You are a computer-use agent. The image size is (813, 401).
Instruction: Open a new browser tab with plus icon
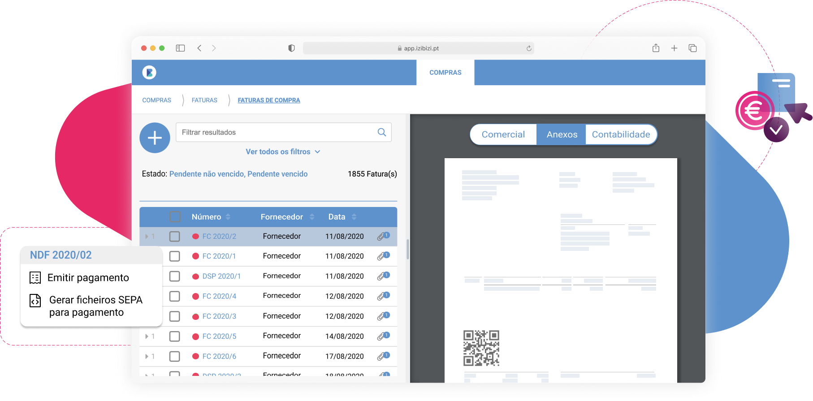(674, 48)
